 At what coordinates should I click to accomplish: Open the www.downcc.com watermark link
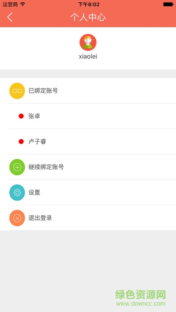click(141, 304)
